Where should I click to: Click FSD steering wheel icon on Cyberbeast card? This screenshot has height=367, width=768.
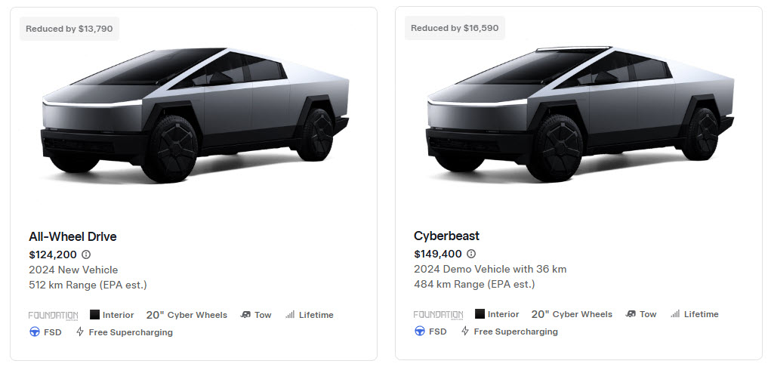[x=420, y=332]
